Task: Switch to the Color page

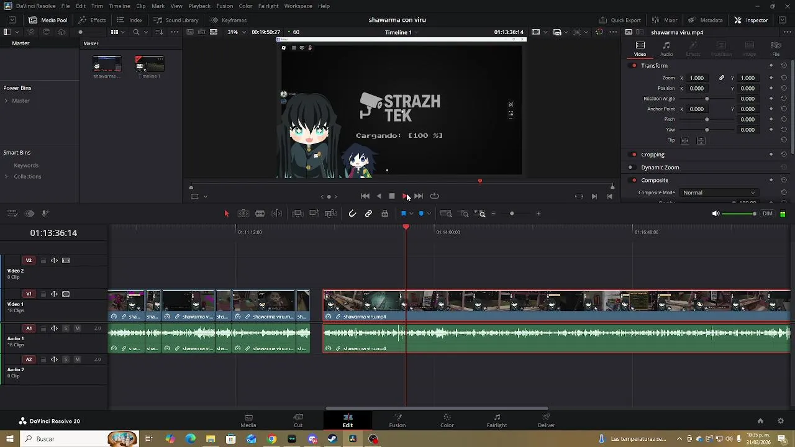Action: click(447, 420)
